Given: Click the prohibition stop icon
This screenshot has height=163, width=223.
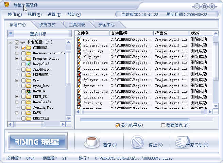Looking at the screenshot, I should (x=137, y=142).
